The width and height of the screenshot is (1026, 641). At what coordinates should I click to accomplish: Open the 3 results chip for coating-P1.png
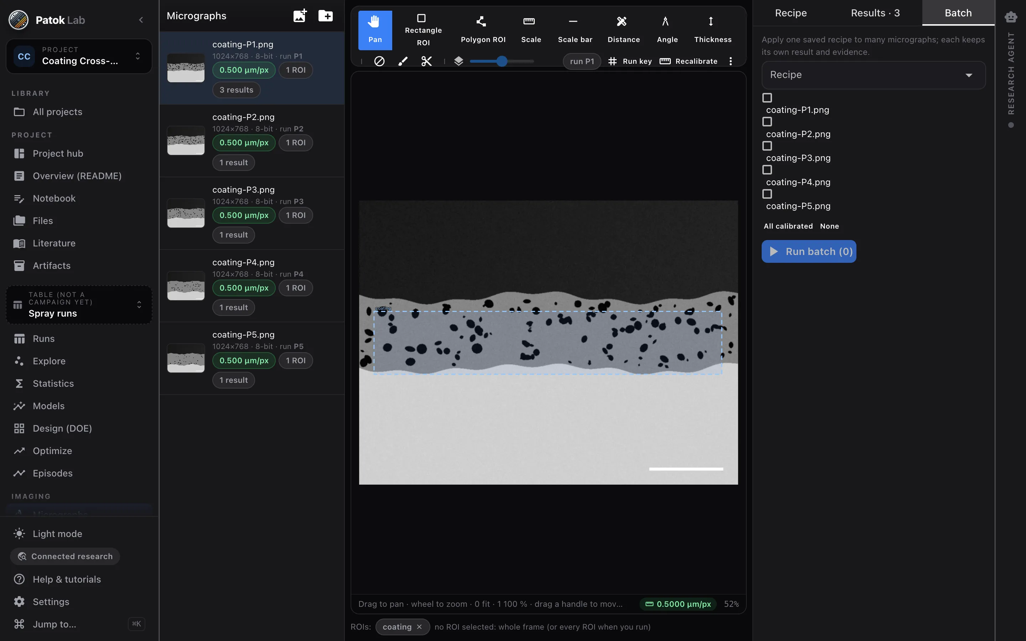point(236,90)
